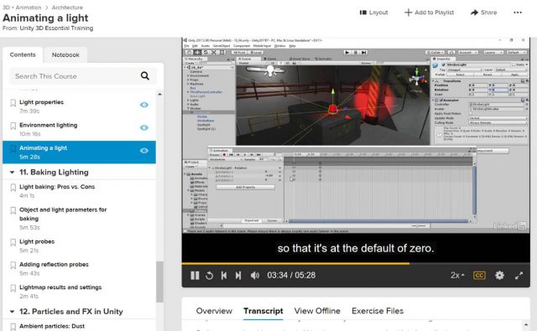Bookmark Adding reflection probes lesson
This screenshot has height=331, width=537.
pos(13,265)
